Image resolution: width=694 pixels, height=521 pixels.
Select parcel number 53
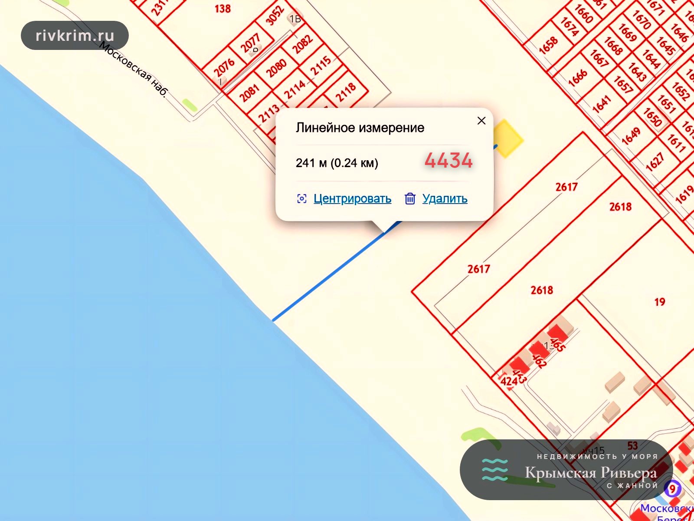[x=632, y=445]
